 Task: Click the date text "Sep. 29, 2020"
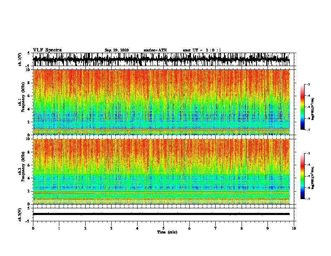click(x=117, y=50)
